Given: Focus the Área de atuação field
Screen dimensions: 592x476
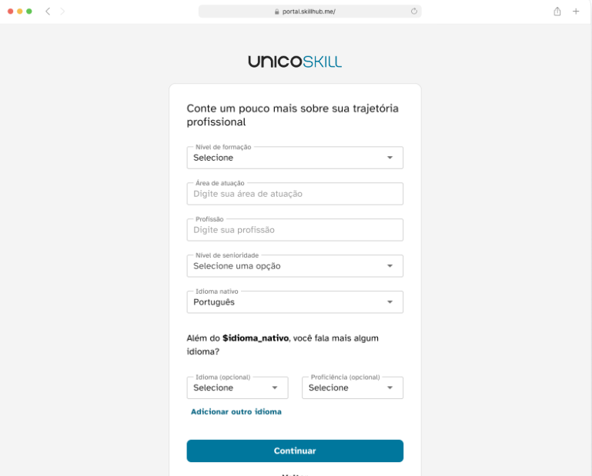Looking at the screenshot, I should click(x=295, y=194).
